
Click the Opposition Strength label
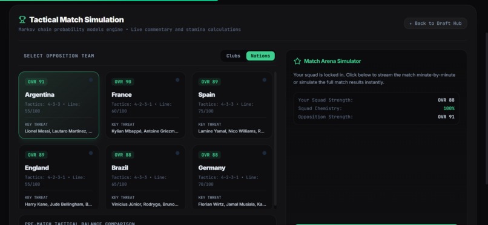click(x=326, y=117)
